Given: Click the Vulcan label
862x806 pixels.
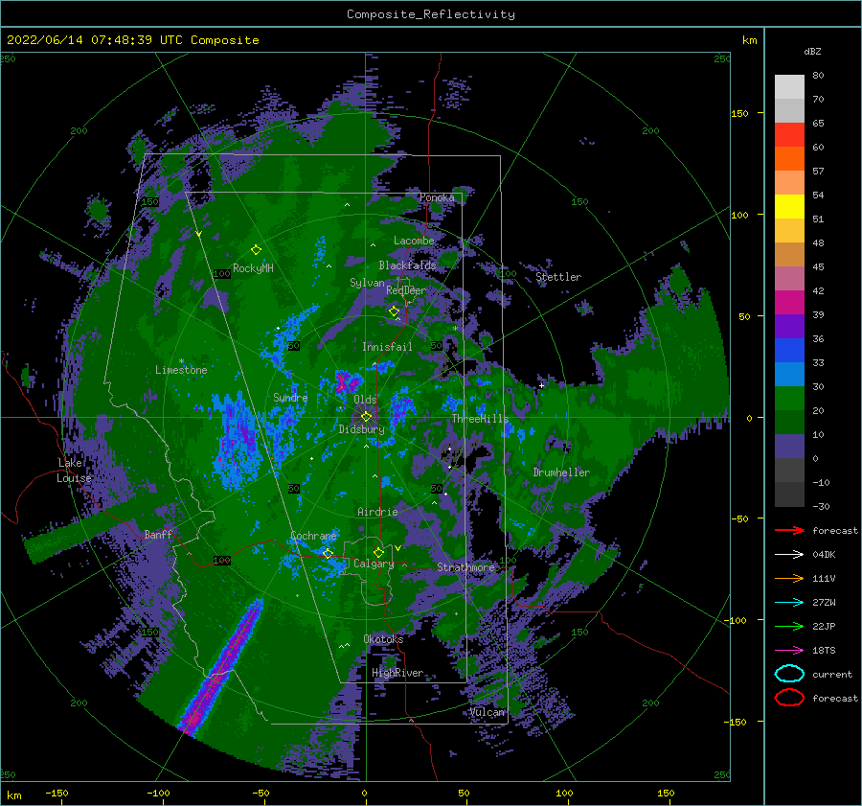Looking at the screenshot, I should click(488, 712).
